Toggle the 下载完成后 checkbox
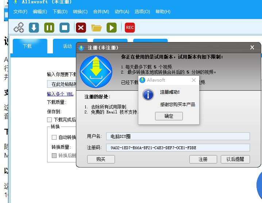Image resolution: width=262 pixels, height=203 pixels. (x=49, y=120)
